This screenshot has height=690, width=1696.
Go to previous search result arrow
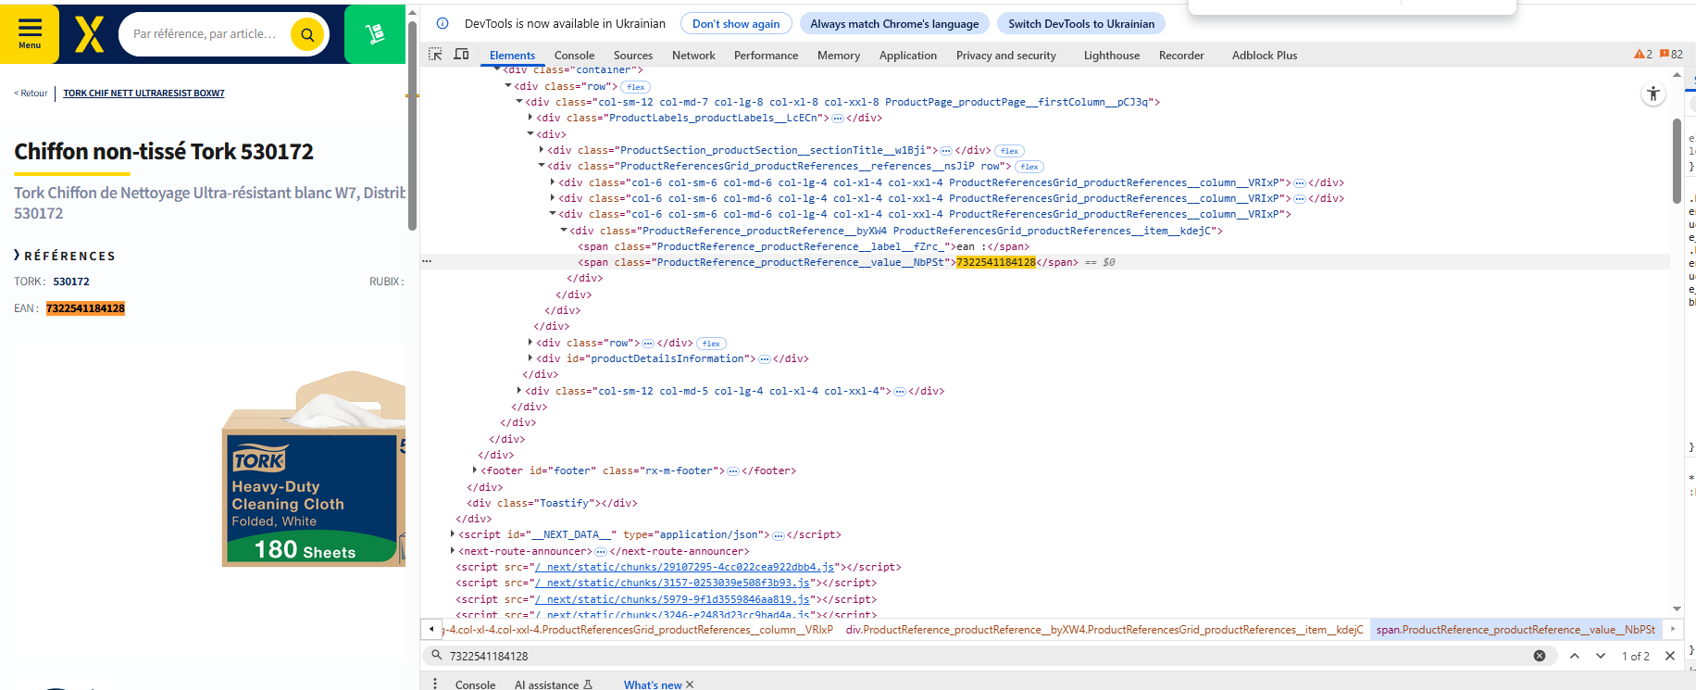coord(1575,656)
